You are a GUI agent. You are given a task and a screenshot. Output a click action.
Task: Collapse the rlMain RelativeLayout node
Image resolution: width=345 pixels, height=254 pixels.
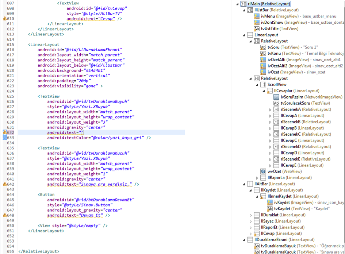(238, 4)
